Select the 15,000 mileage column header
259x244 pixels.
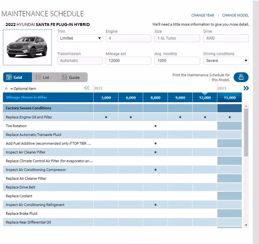click(x=229, y=98)
